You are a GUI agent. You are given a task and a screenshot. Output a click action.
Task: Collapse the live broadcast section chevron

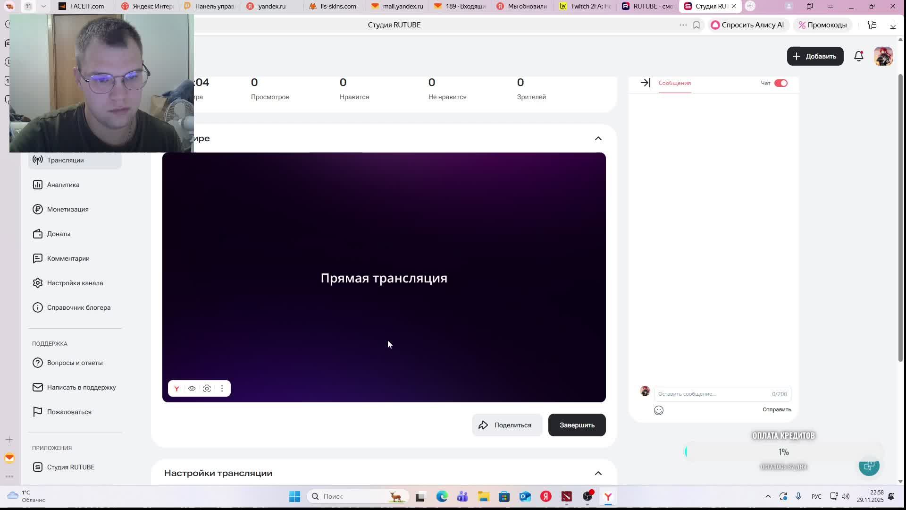598,138
